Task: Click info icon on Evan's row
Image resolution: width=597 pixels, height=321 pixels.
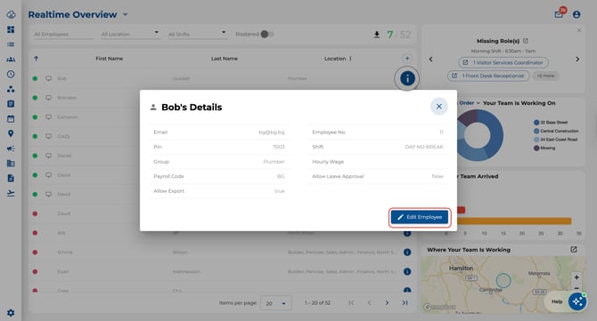Action: pyautogui.click(x=407, y=271)
